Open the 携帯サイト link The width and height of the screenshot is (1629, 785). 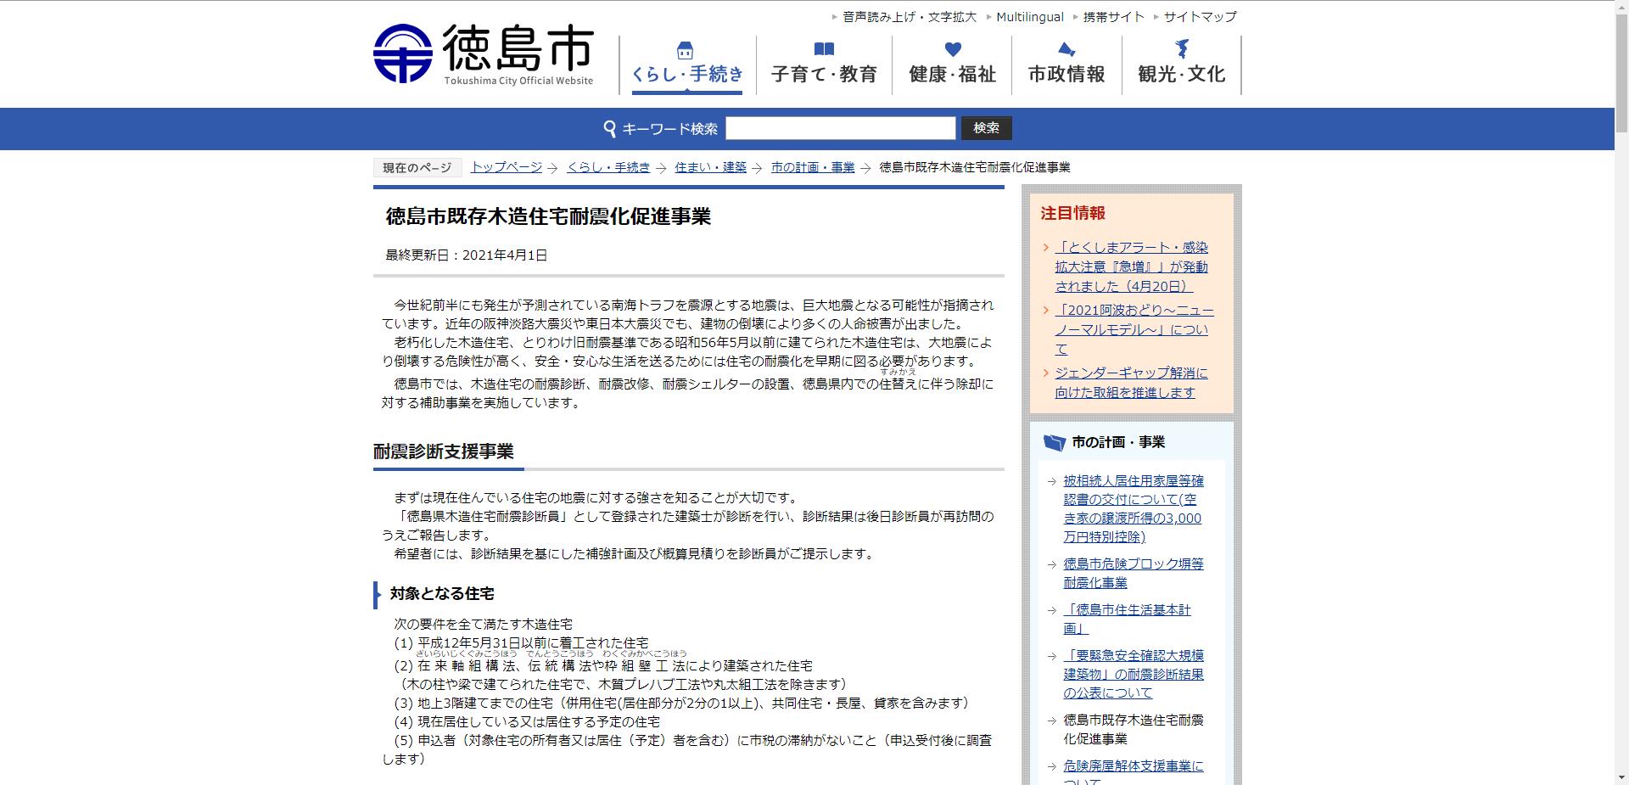(x=1112, y=16)
